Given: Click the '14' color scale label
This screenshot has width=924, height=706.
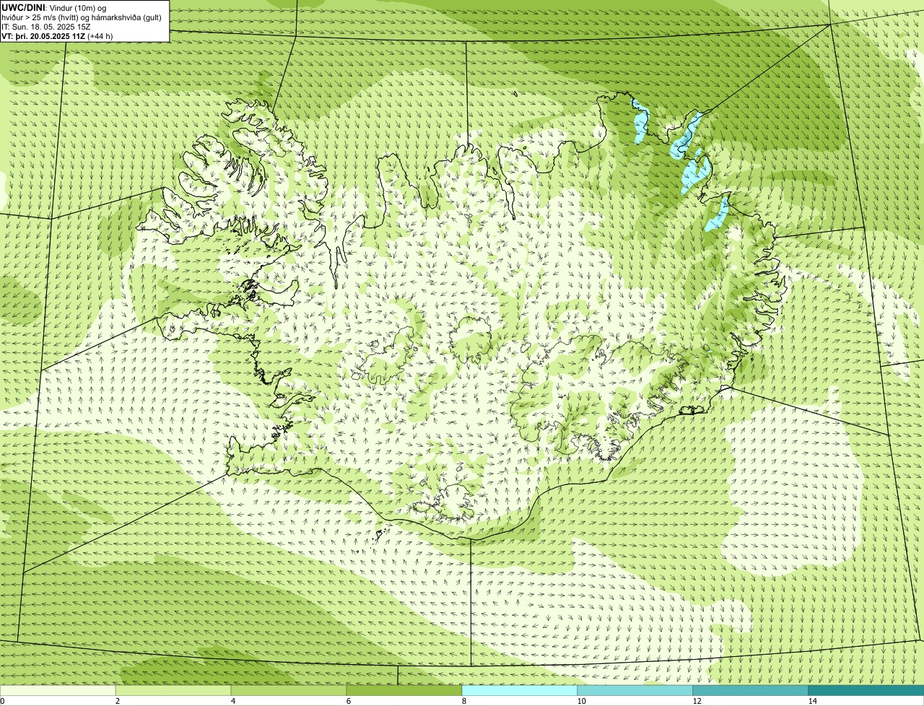Looking at the screenshot, I should pos(812,701).
